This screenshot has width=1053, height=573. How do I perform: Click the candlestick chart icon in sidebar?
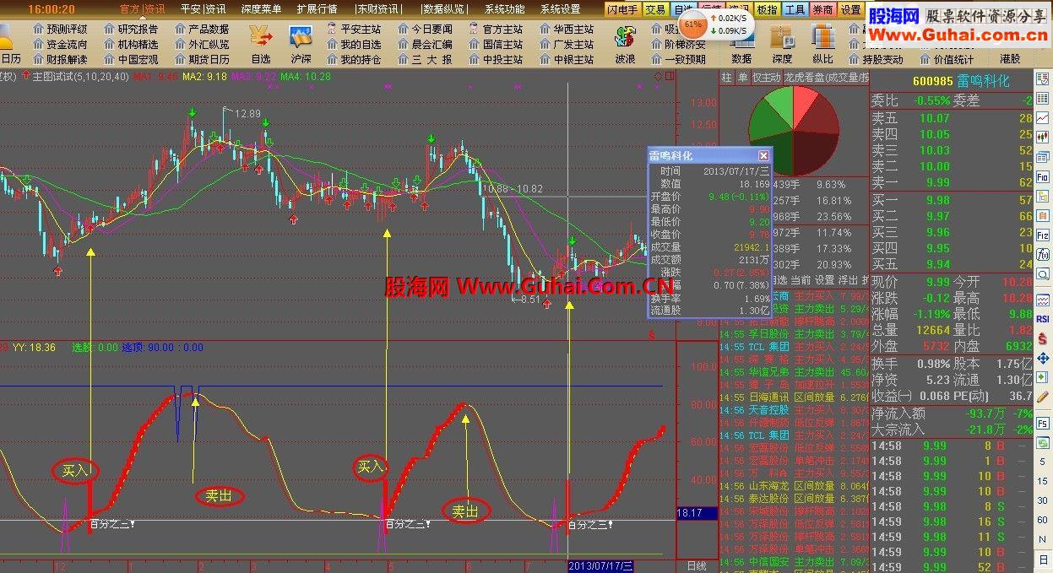point(1041,137)
